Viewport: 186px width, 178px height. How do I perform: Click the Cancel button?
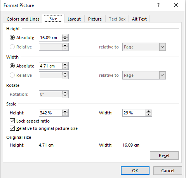tap(168, 171)
